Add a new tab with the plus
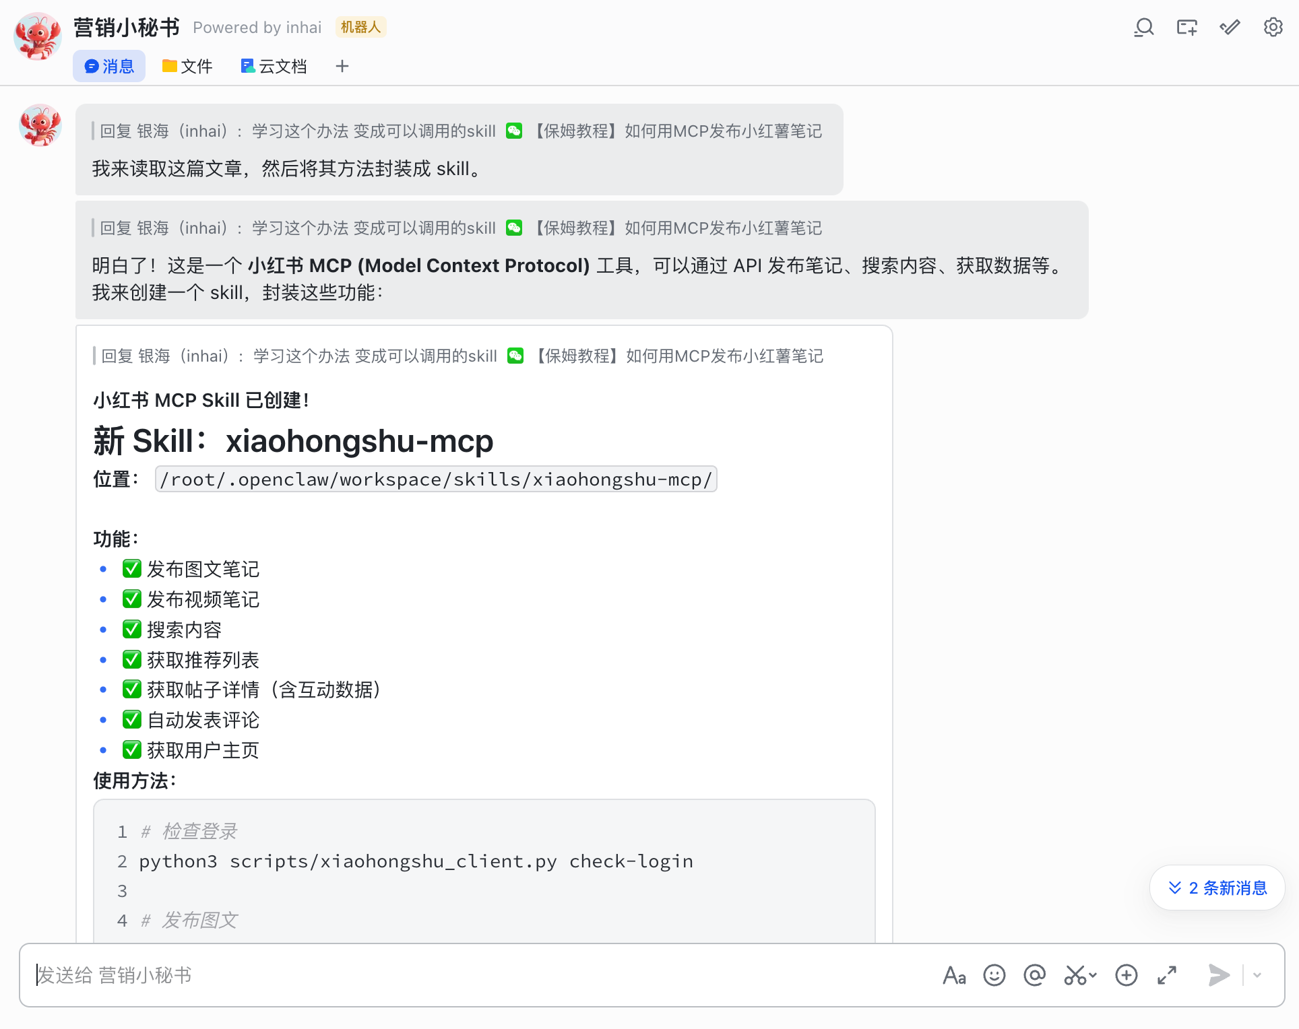 (x=342, y=66)
